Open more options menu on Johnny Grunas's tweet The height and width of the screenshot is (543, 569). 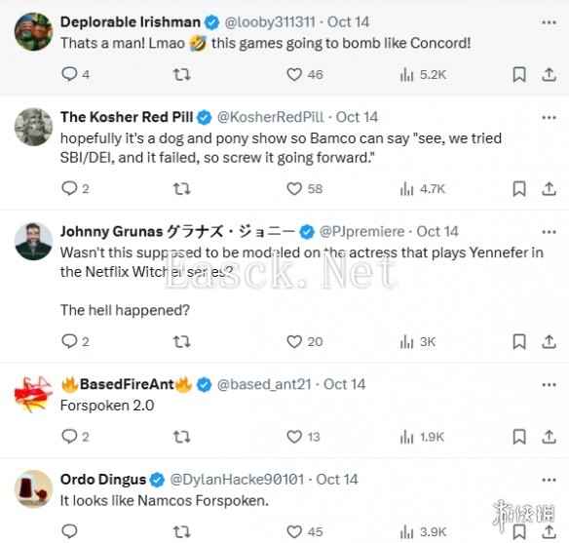[550, 232]
